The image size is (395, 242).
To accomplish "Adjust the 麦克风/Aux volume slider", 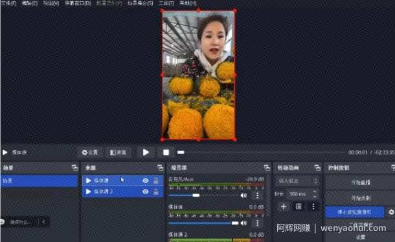I will (x=203, y=196).
